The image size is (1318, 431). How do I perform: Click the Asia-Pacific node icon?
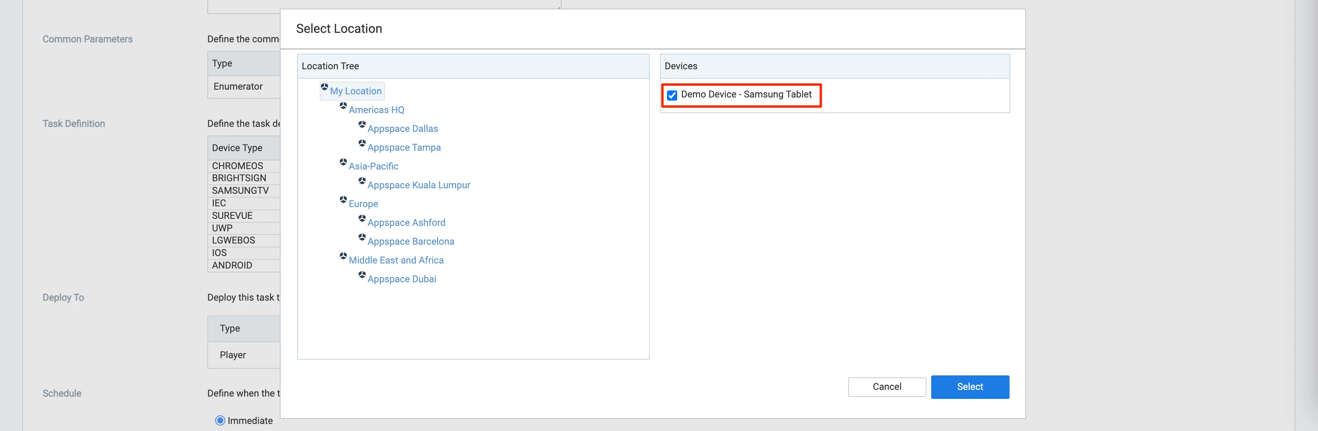[x=343, y=162]
